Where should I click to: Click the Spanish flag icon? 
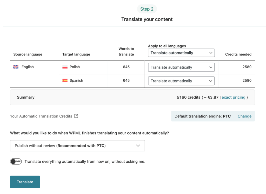[x=65, y=80]
